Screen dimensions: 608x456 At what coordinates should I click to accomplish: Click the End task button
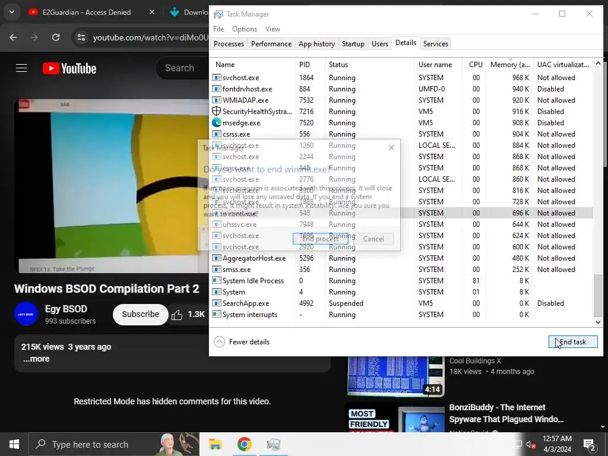573,341
